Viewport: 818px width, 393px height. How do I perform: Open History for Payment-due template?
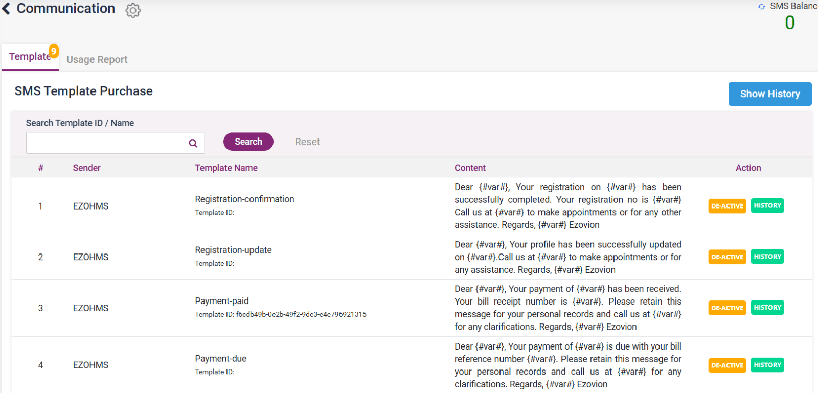(x=767, y=365)
